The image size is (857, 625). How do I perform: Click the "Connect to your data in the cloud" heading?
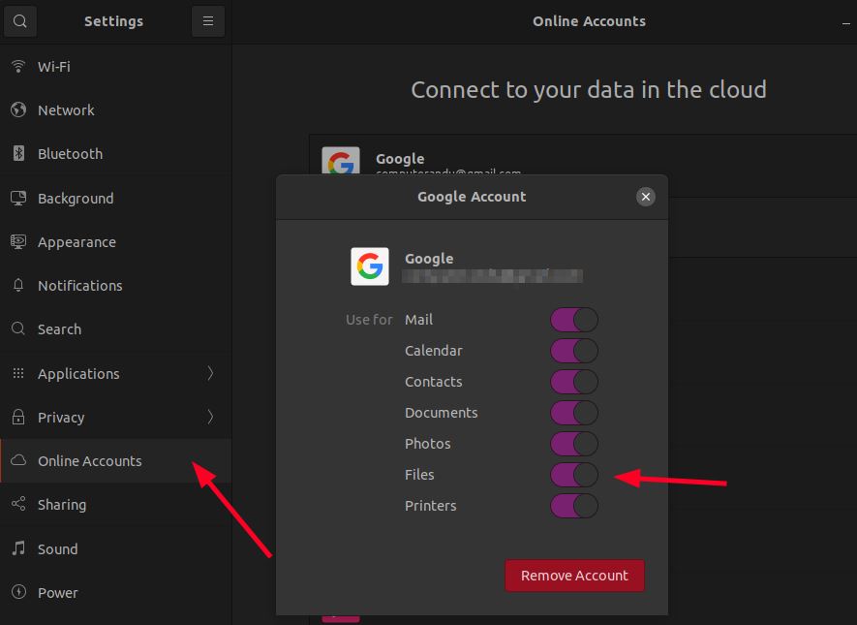589,90
